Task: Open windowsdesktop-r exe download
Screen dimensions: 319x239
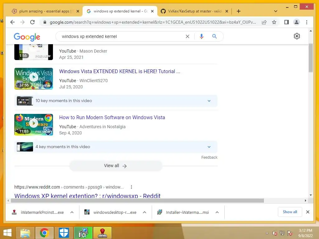Action: click(111, 212)
